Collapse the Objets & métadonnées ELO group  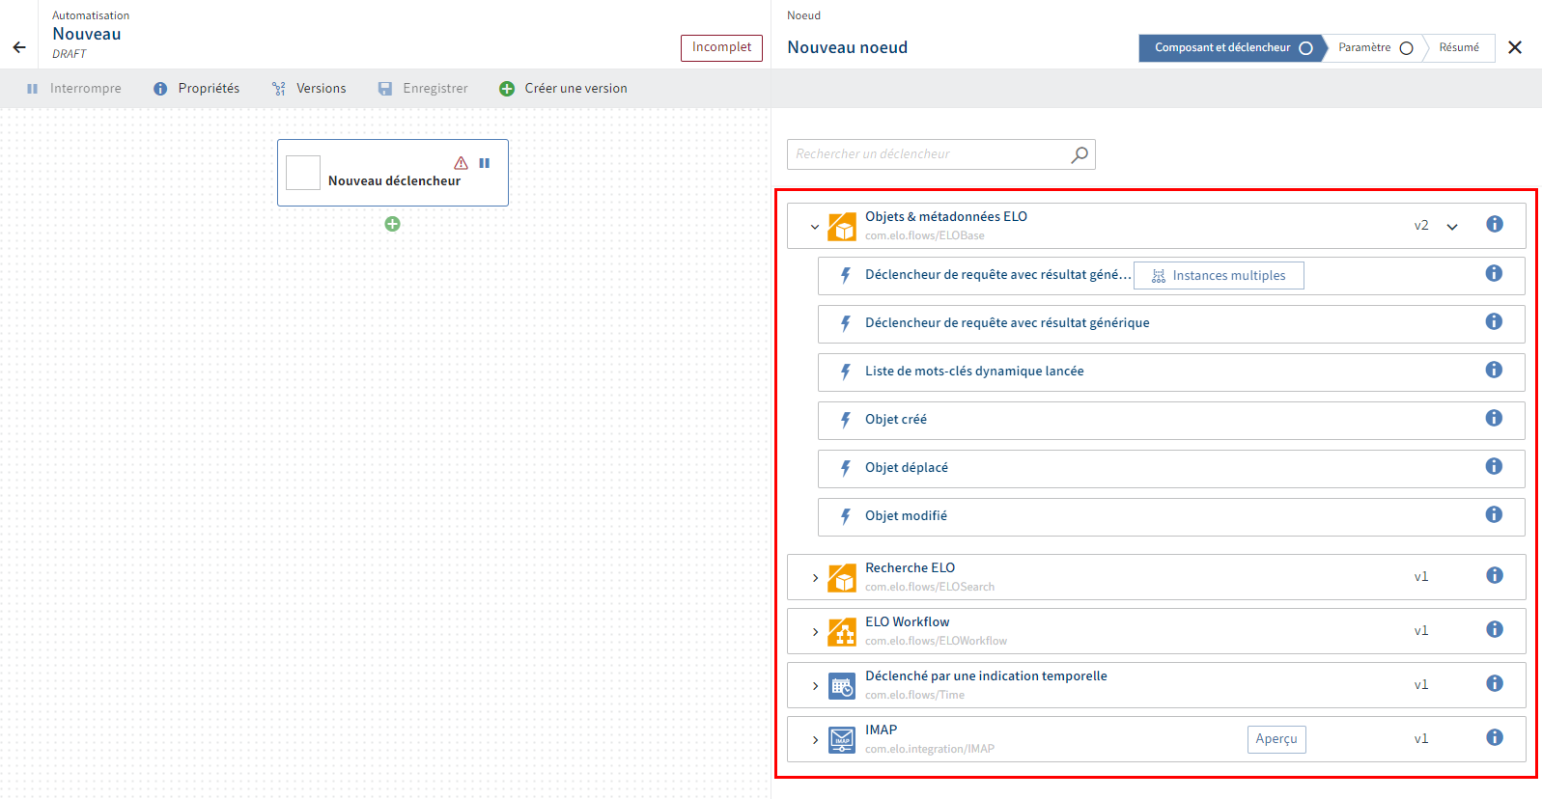click(815, 227)
